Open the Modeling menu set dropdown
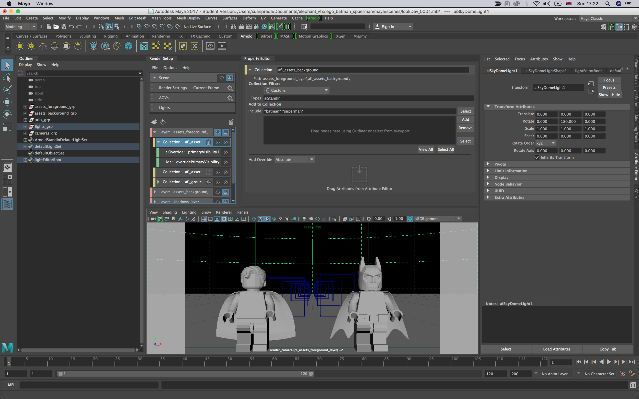This screenshot has height=399, width=639. tap(21, 27)
